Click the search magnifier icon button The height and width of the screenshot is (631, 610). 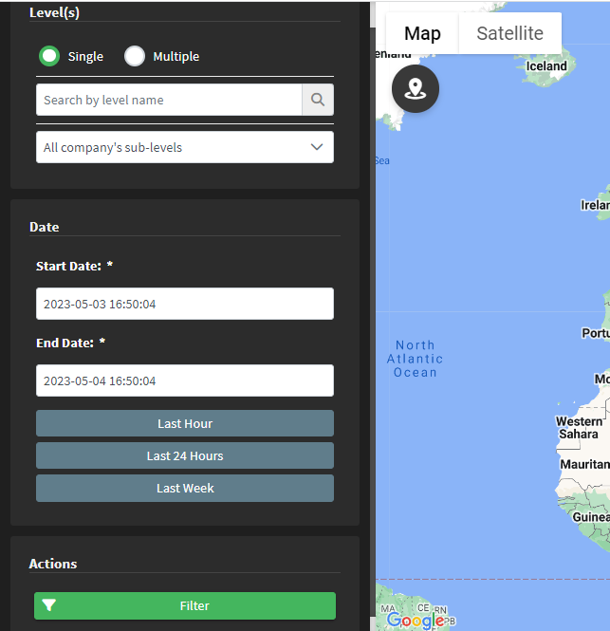coord(318,100)
